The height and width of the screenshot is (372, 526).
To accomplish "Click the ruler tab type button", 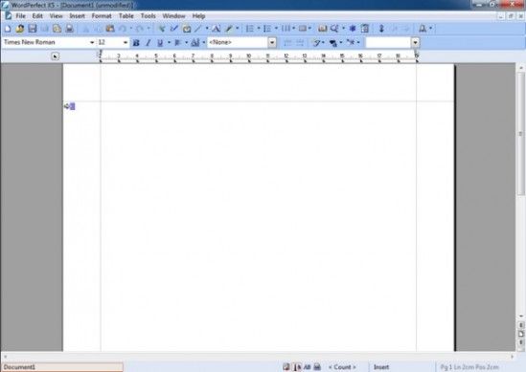I will point(56,56).
